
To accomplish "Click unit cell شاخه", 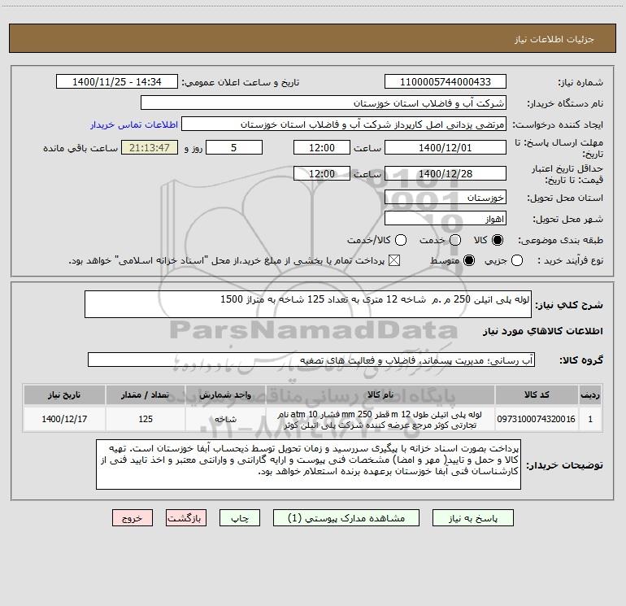I will tap(225, 419).
